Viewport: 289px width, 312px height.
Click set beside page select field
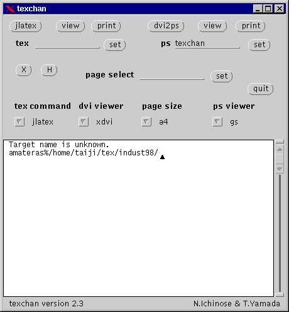click(x=222, y=76)
